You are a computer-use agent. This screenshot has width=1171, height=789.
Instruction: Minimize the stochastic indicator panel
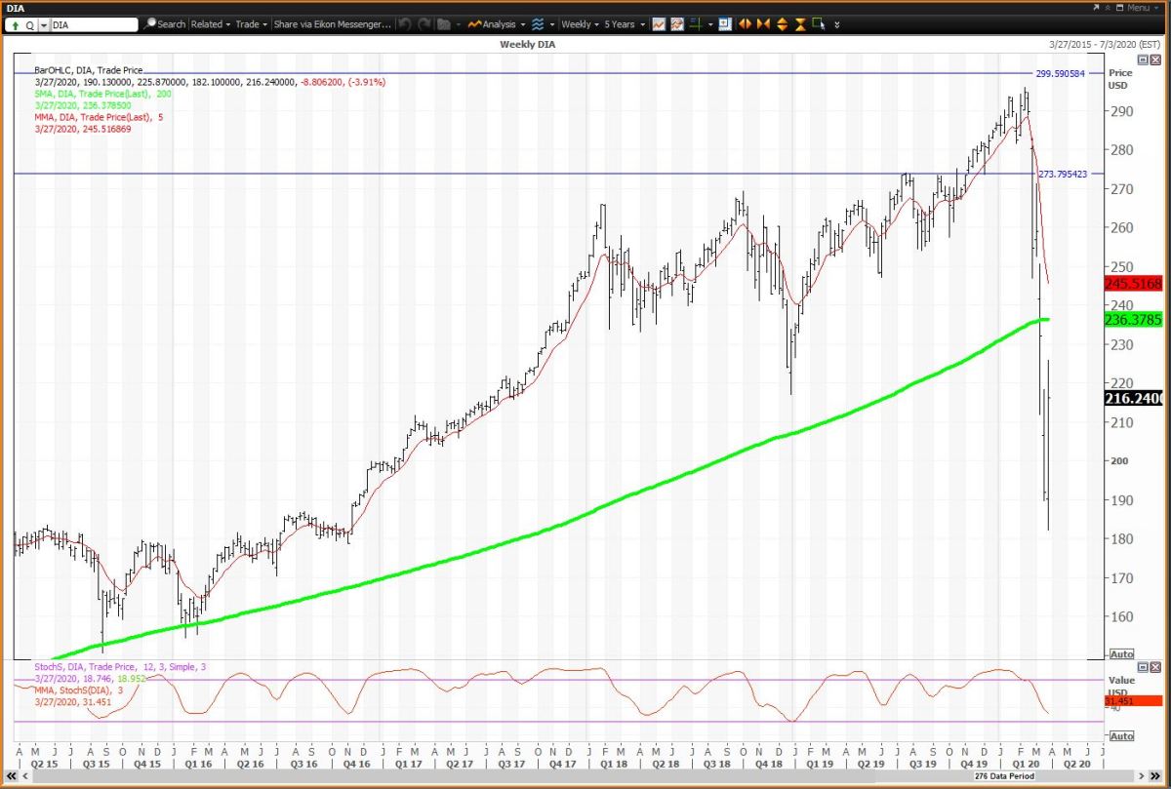1143,667
